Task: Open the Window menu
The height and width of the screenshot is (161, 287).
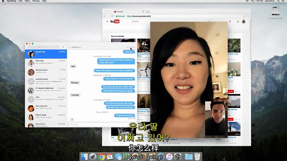Action: pos(36,1)
